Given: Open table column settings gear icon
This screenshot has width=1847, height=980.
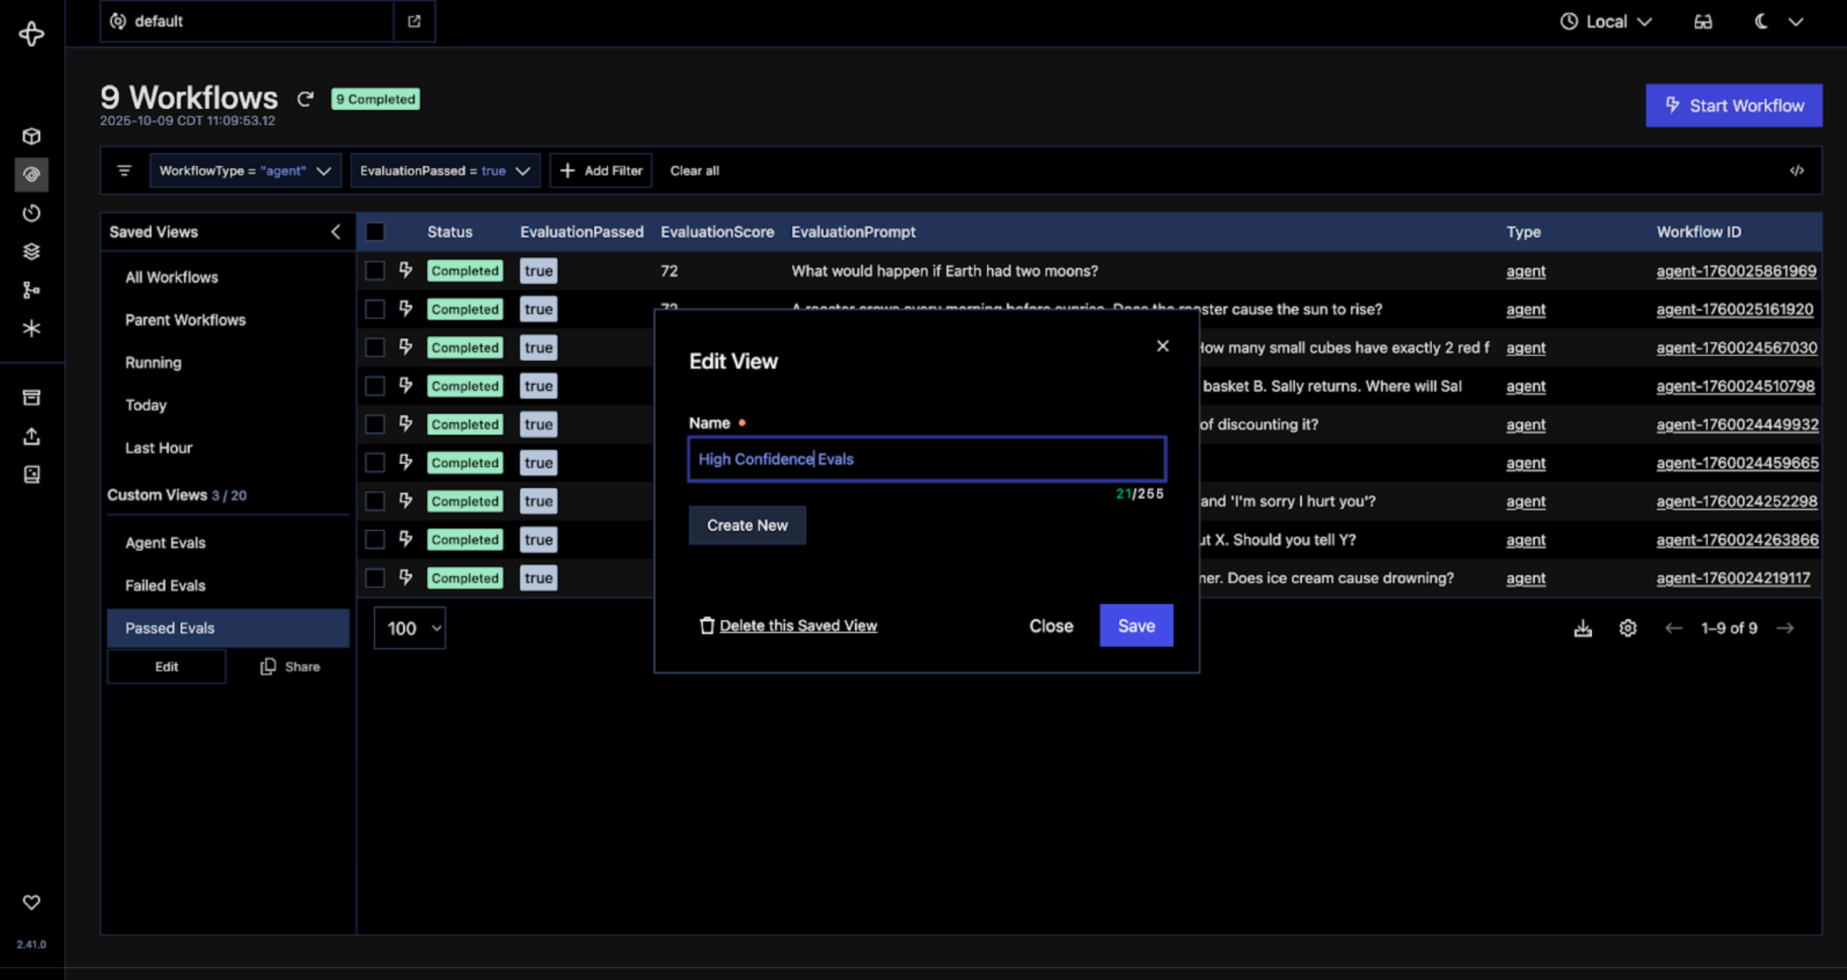Looking at the screenshot, I should tap(1627, 629).
